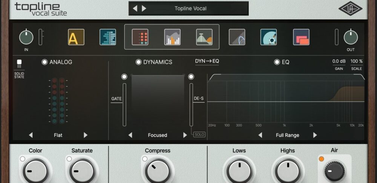
Task: Enable the Compress knob indicator
Action: coord(145,159)
